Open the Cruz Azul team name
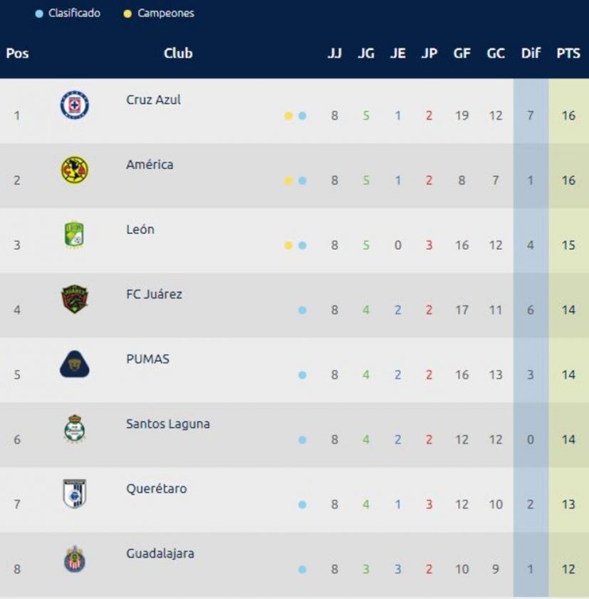Viewport: 589px width, 599px height. click(x=153, y=100)
